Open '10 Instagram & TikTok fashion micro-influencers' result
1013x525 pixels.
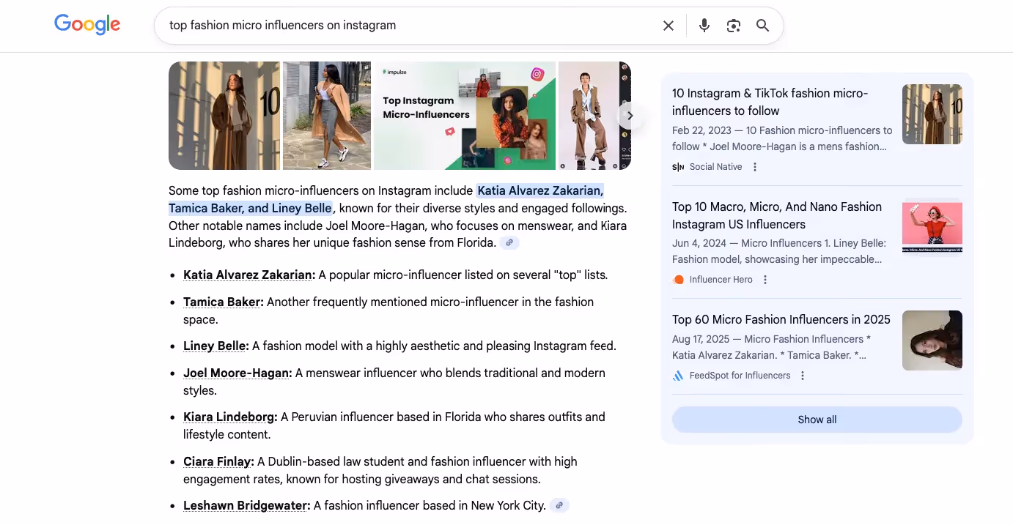(770, 102)
